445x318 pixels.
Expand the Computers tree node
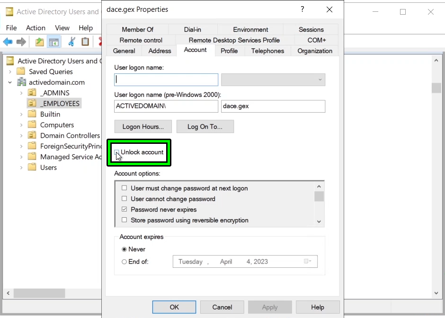pyautogui.click(x=20, y=124)
